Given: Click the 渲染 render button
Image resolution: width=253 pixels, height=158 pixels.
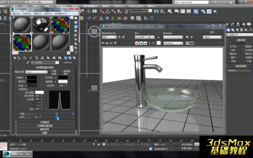Looking at the screenshot, I should [x=212, y=32].
